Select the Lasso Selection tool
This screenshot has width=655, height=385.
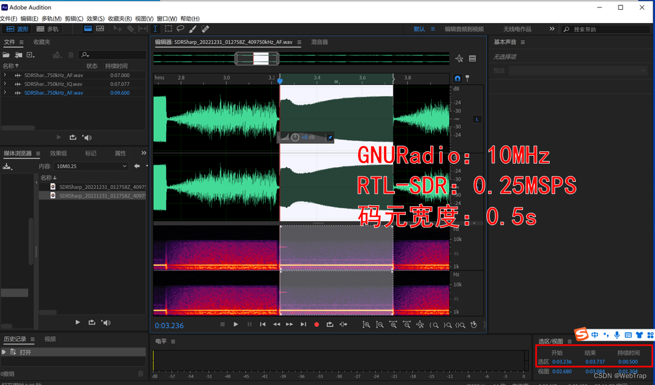(180, 29)
